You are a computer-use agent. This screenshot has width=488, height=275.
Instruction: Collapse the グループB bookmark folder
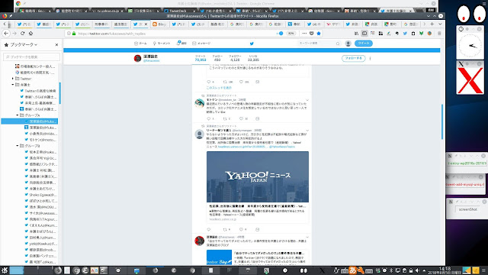pos(18,146)
